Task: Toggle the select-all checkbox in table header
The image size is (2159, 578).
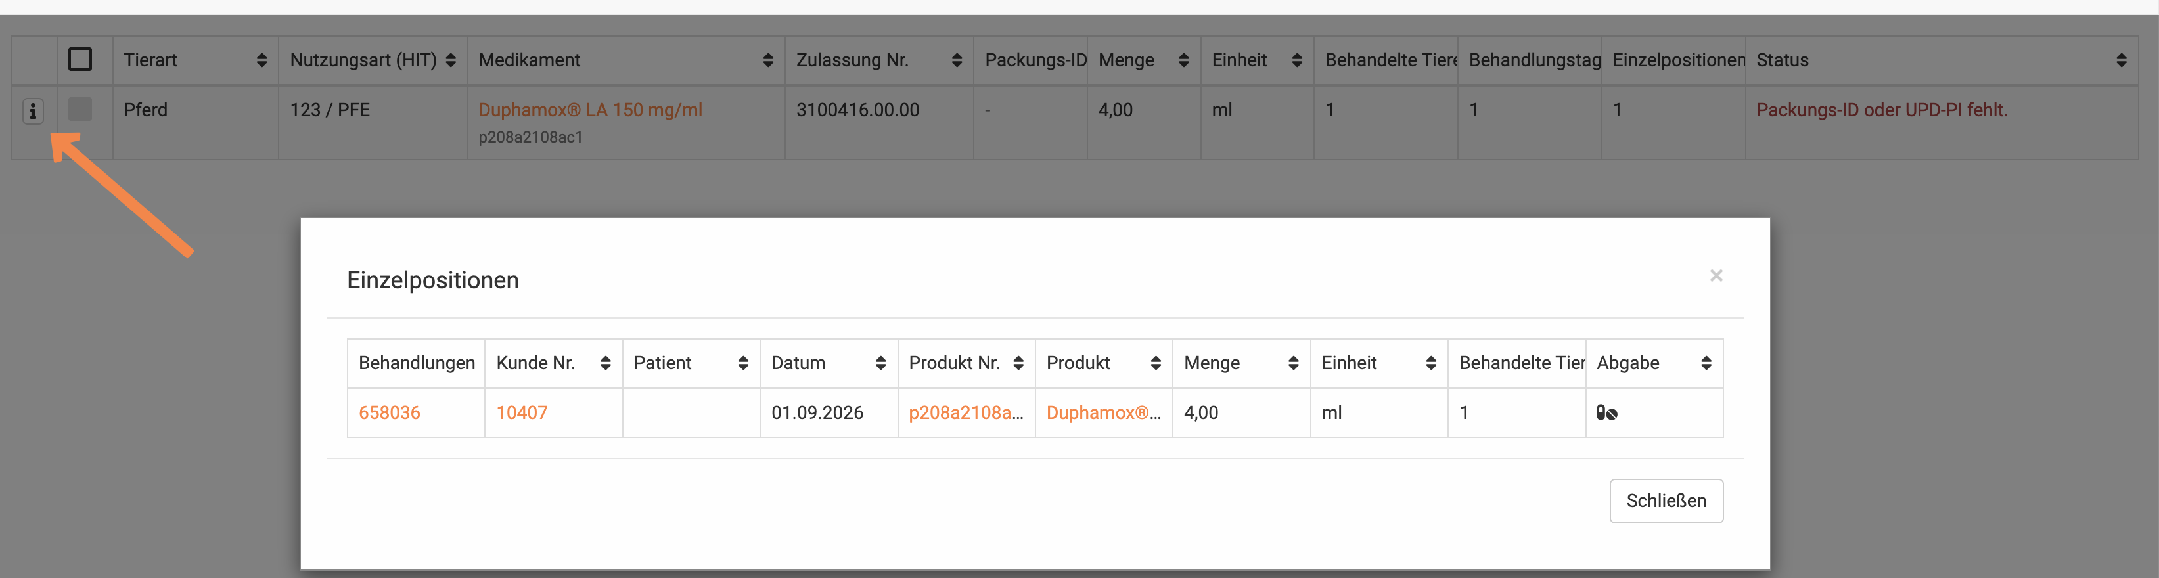Action: [x=80, y=60]
